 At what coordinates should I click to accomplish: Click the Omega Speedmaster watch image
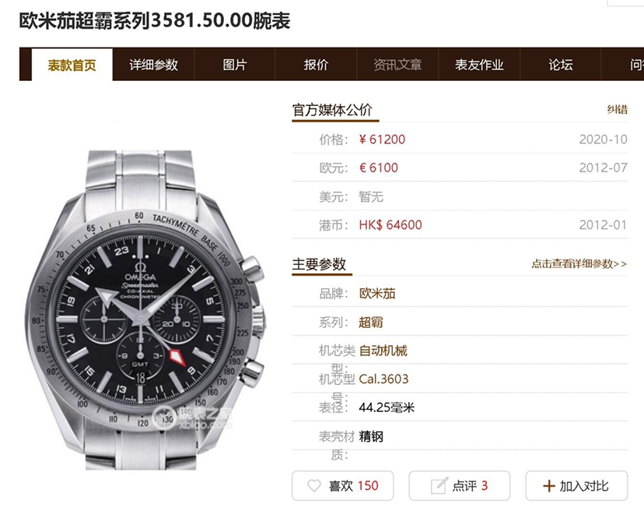(144, 310)
